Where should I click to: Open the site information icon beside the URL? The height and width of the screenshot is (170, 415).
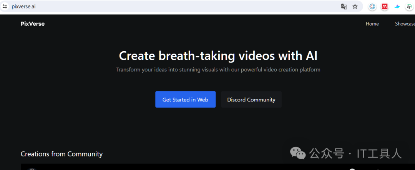click(x=5, y=7)
